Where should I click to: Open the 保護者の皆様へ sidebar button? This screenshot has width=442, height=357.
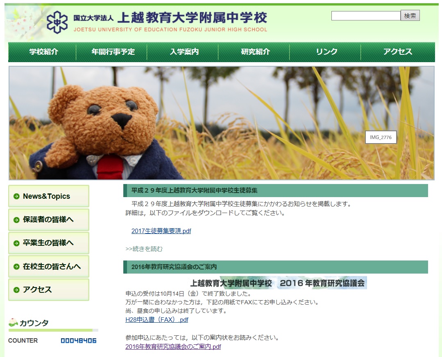[49, 220]
